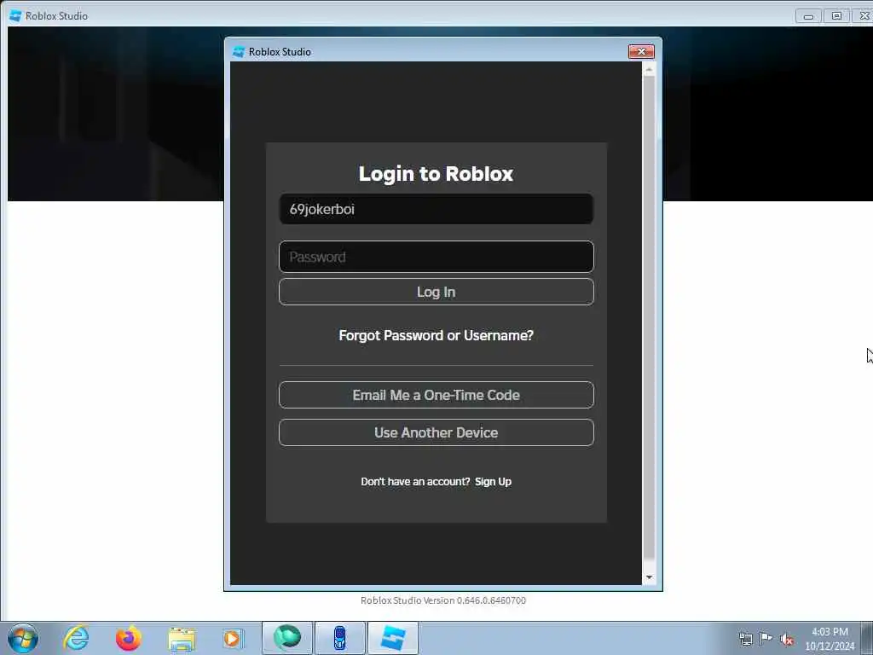Open the clock showing 4:03 PM
The image size is (873, 655).
830,639
